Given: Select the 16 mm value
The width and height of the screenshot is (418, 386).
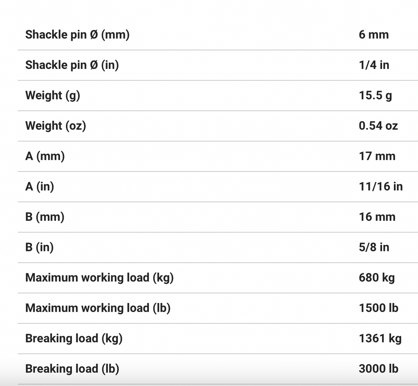Looking at the screenshot, I should tap(377, 217).
